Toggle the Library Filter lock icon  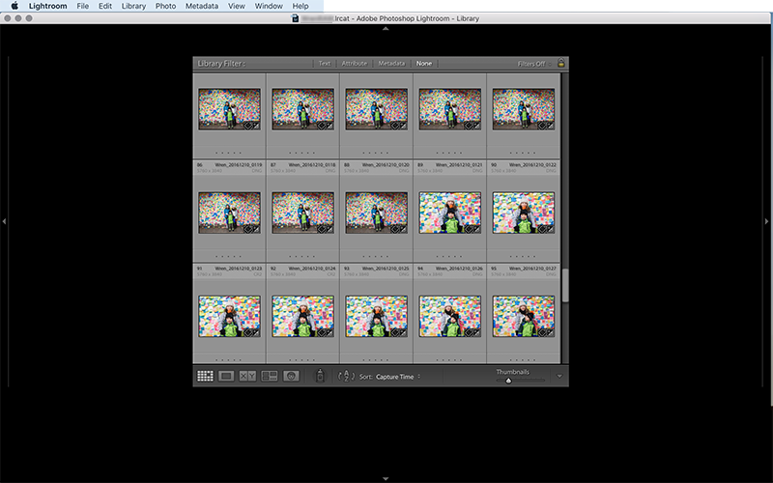coord(560,63)
